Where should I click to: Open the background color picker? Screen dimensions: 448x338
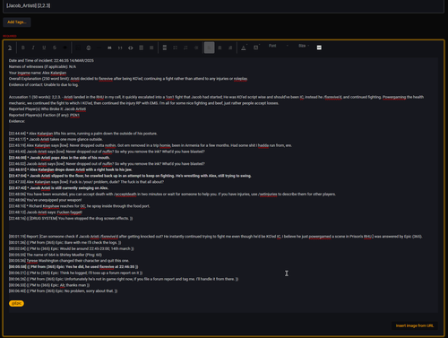pyautogui.click(x=256, y=48)
